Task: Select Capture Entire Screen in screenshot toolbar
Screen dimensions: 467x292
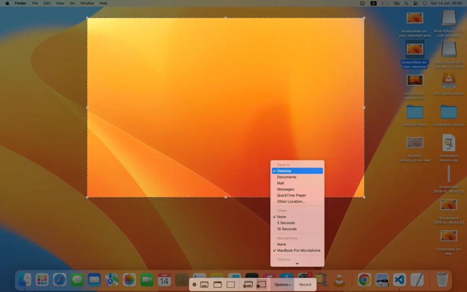Action: point(204,285)
